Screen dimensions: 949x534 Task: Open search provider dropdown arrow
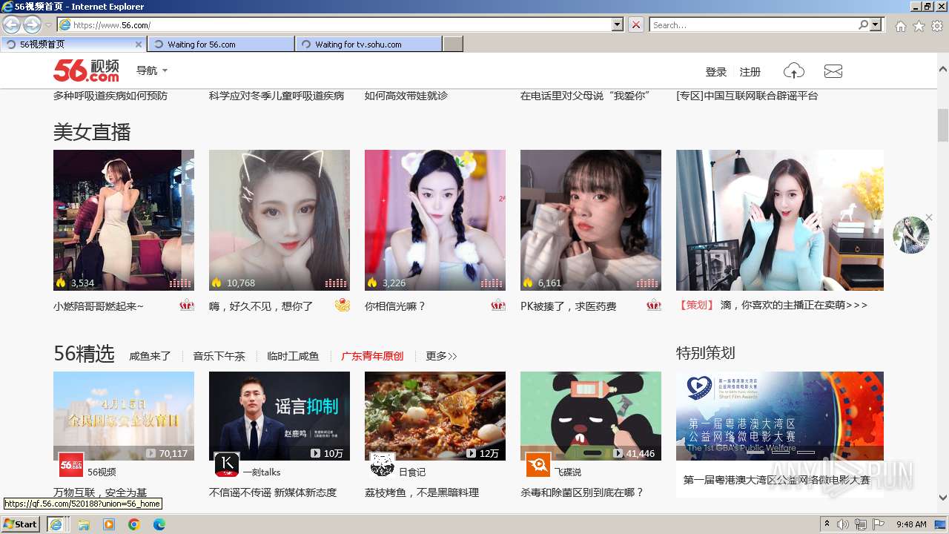[876, 24]
